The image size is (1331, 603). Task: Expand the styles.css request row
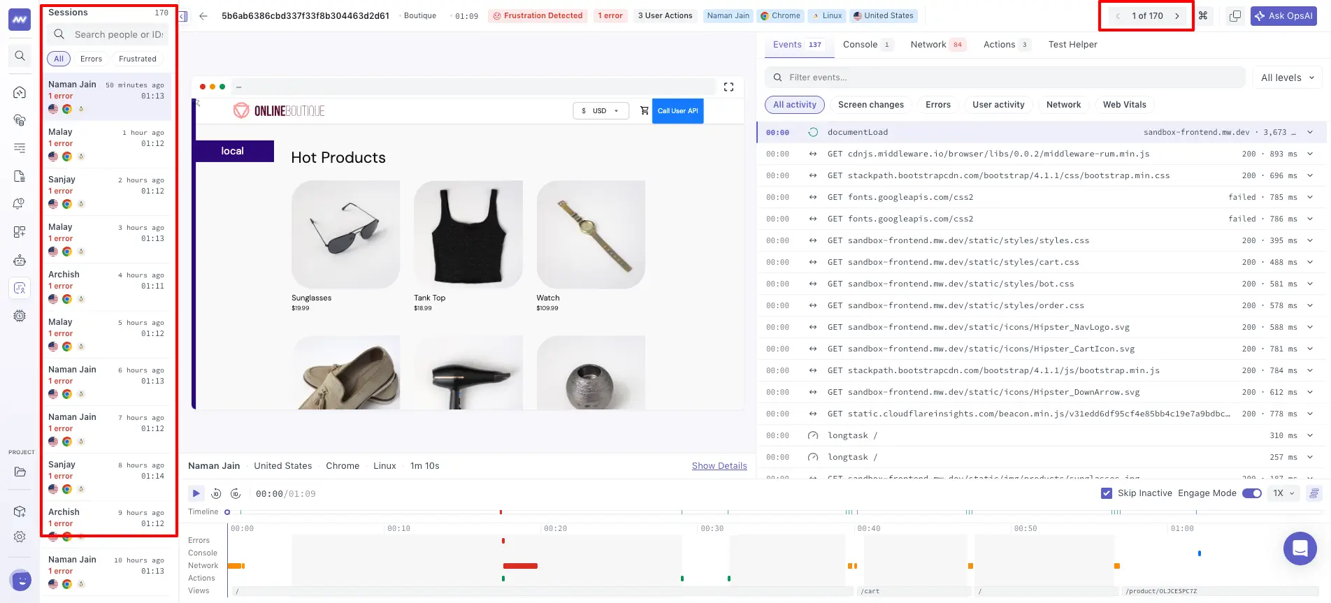point(1310,240)
